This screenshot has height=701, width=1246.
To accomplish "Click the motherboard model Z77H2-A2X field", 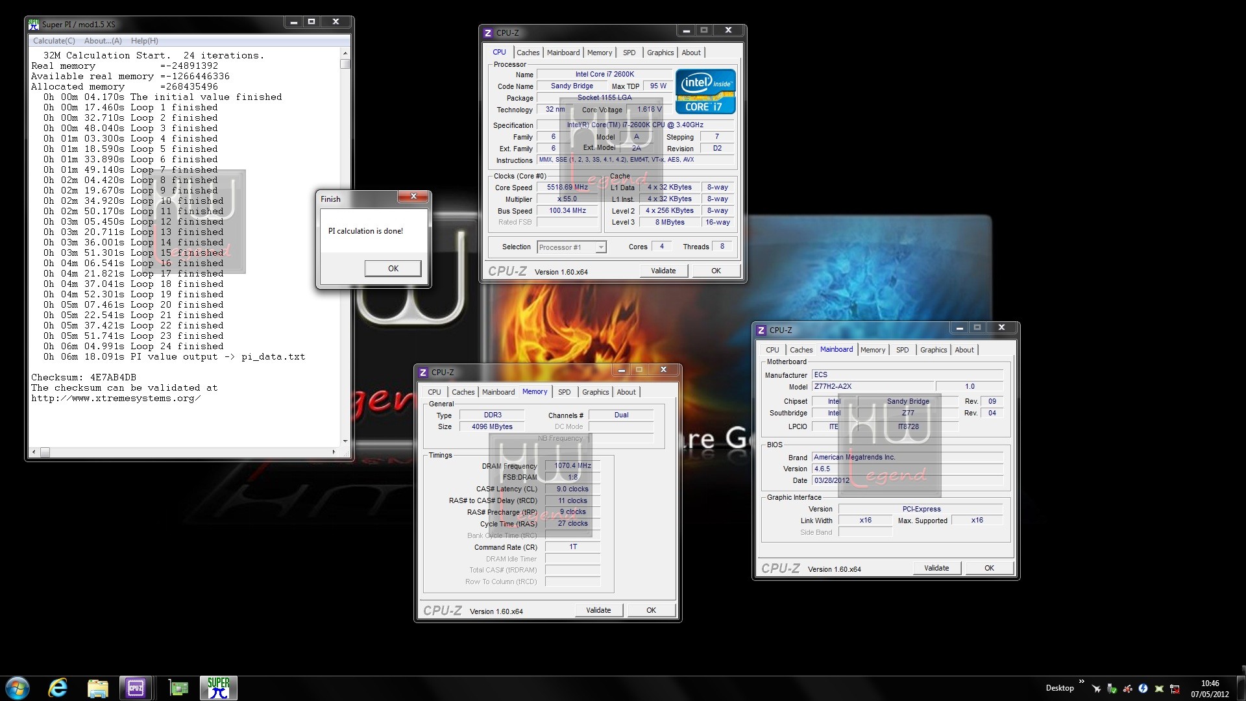I will coord(873,386).
